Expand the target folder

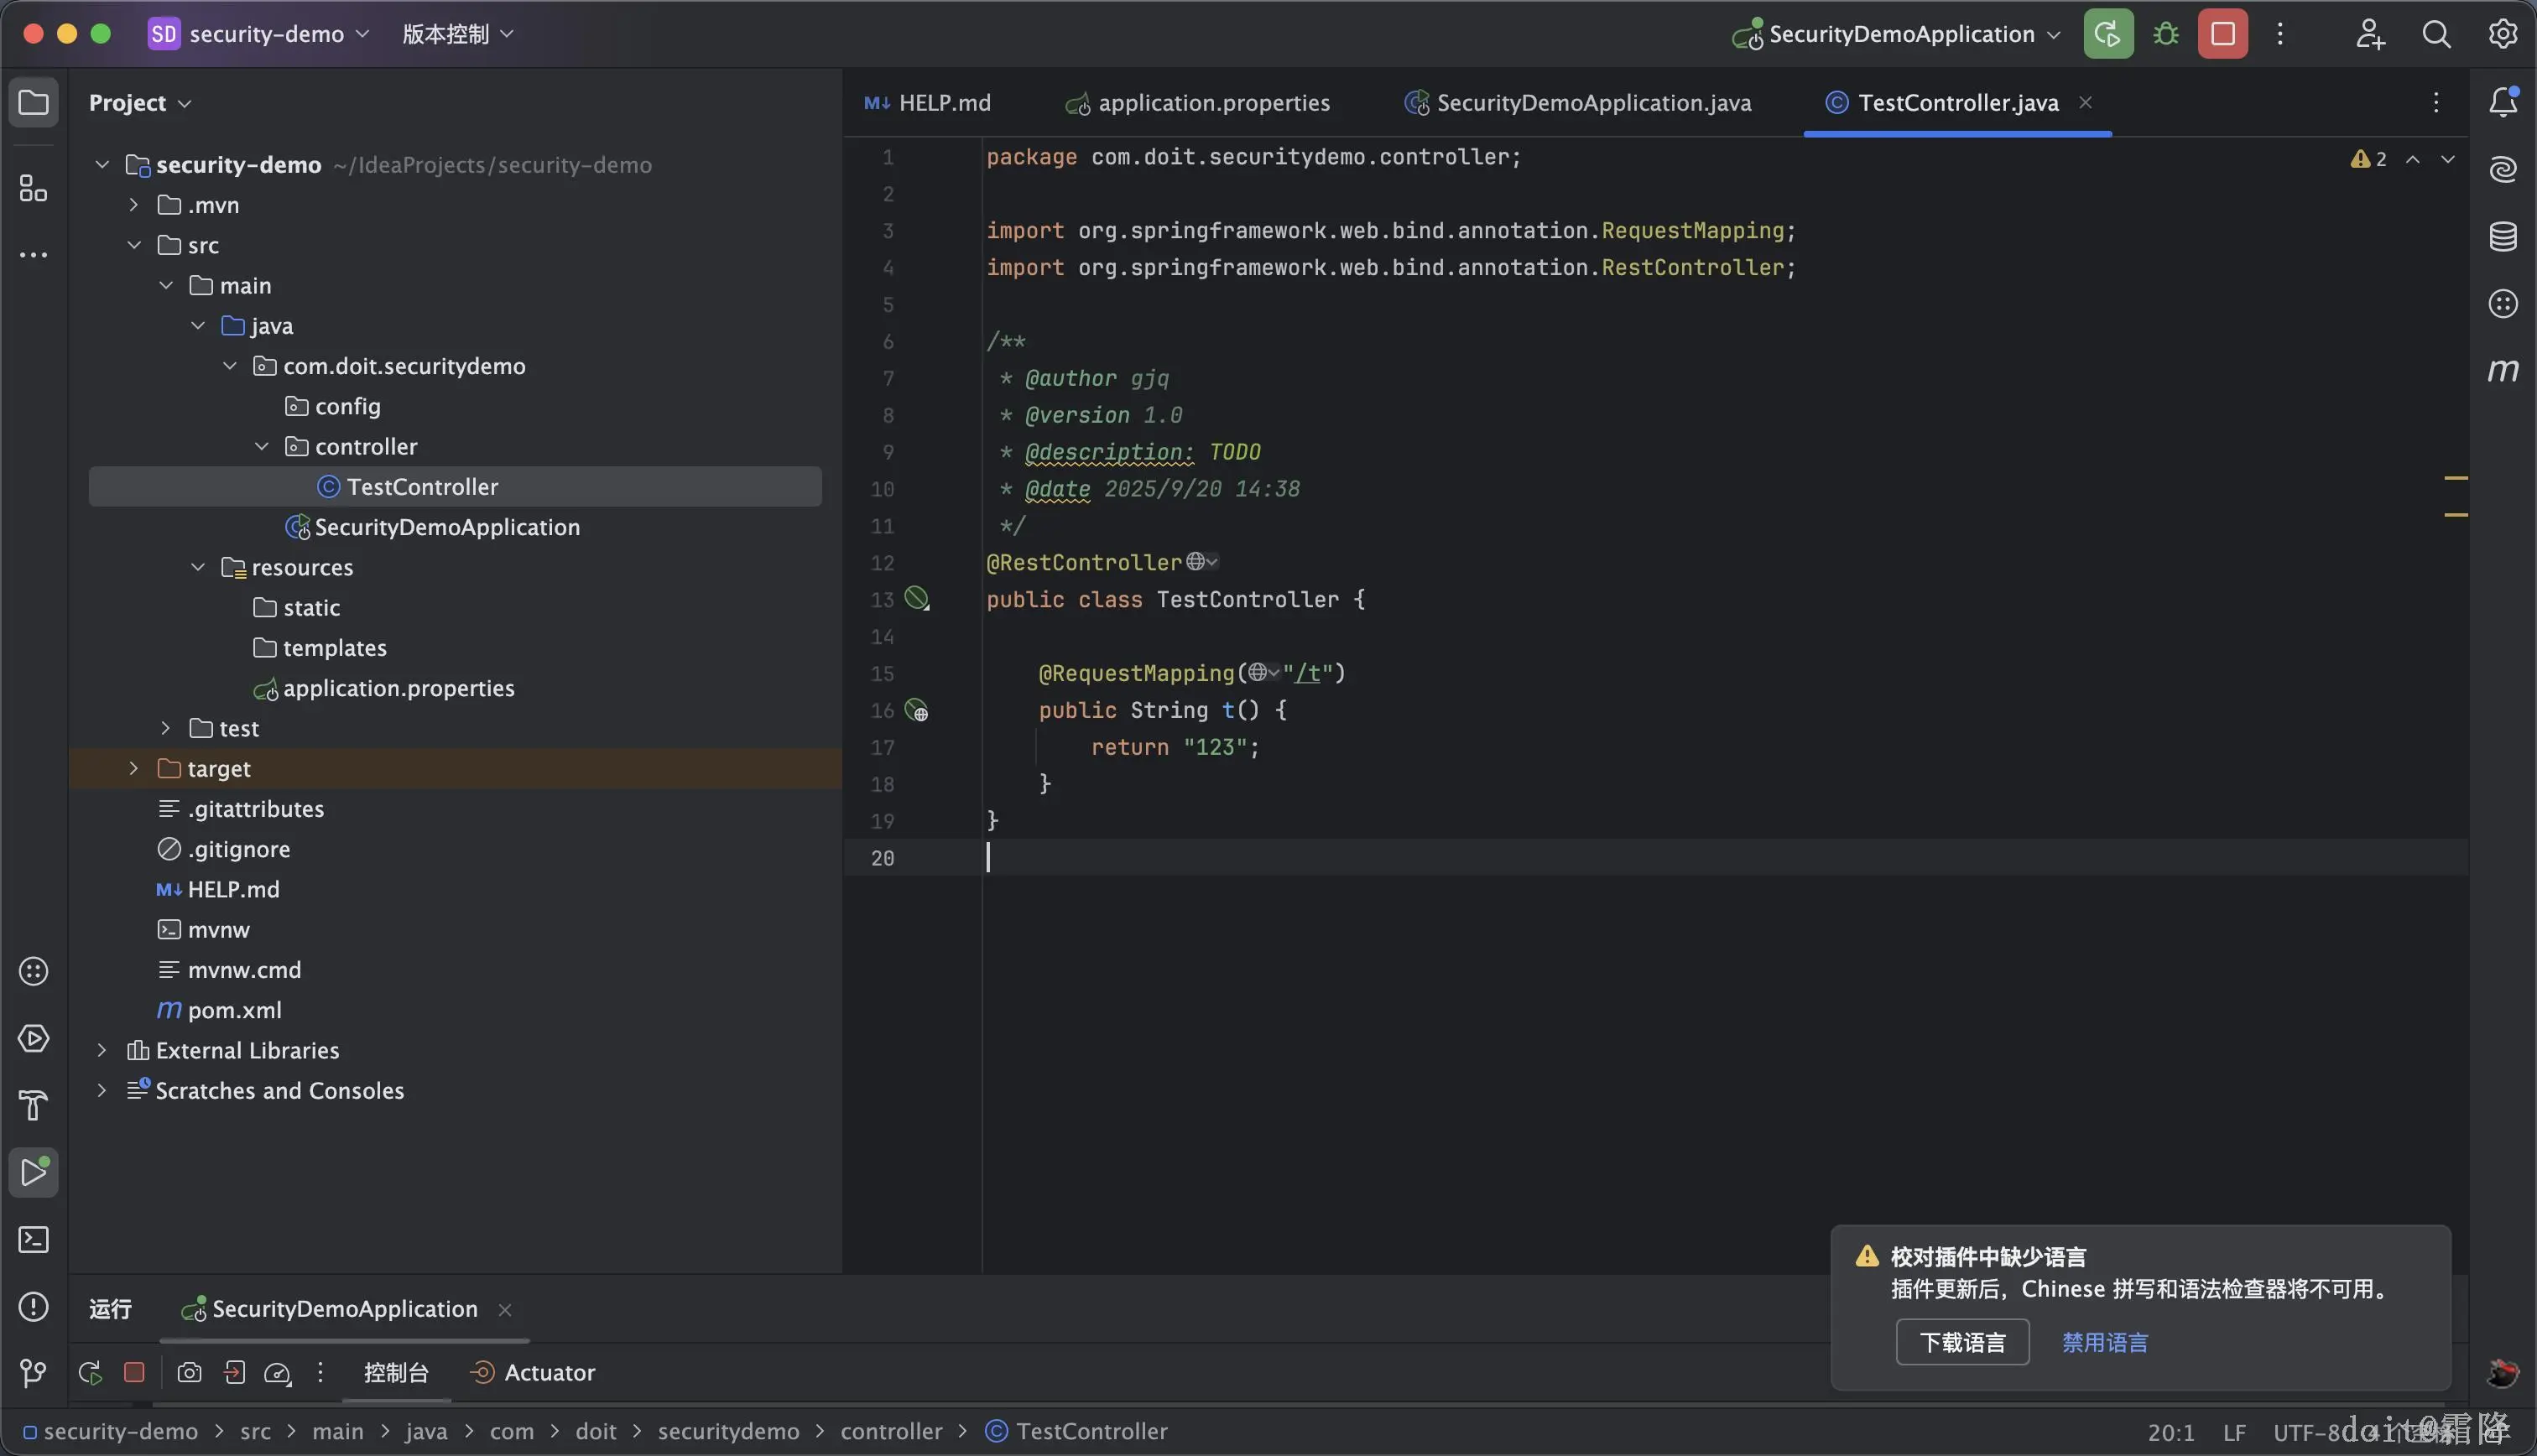[134, 768]
